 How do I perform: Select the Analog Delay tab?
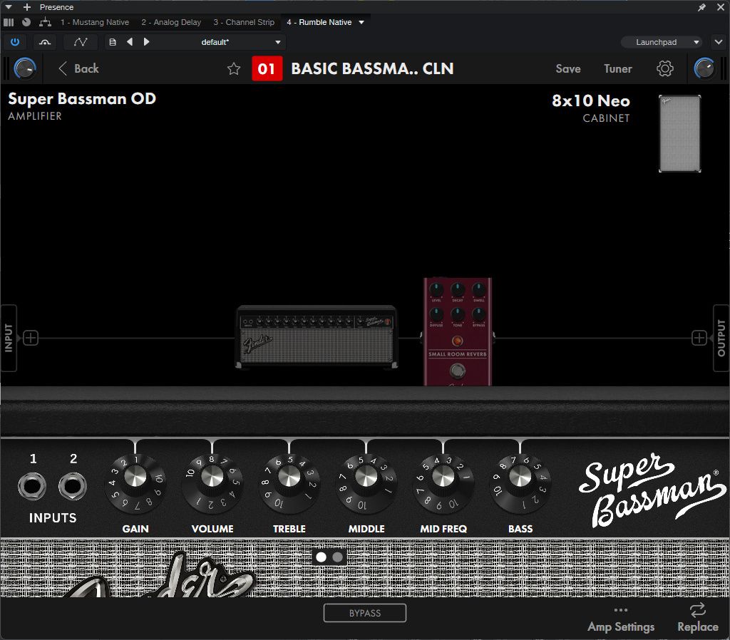click(171, 22)
